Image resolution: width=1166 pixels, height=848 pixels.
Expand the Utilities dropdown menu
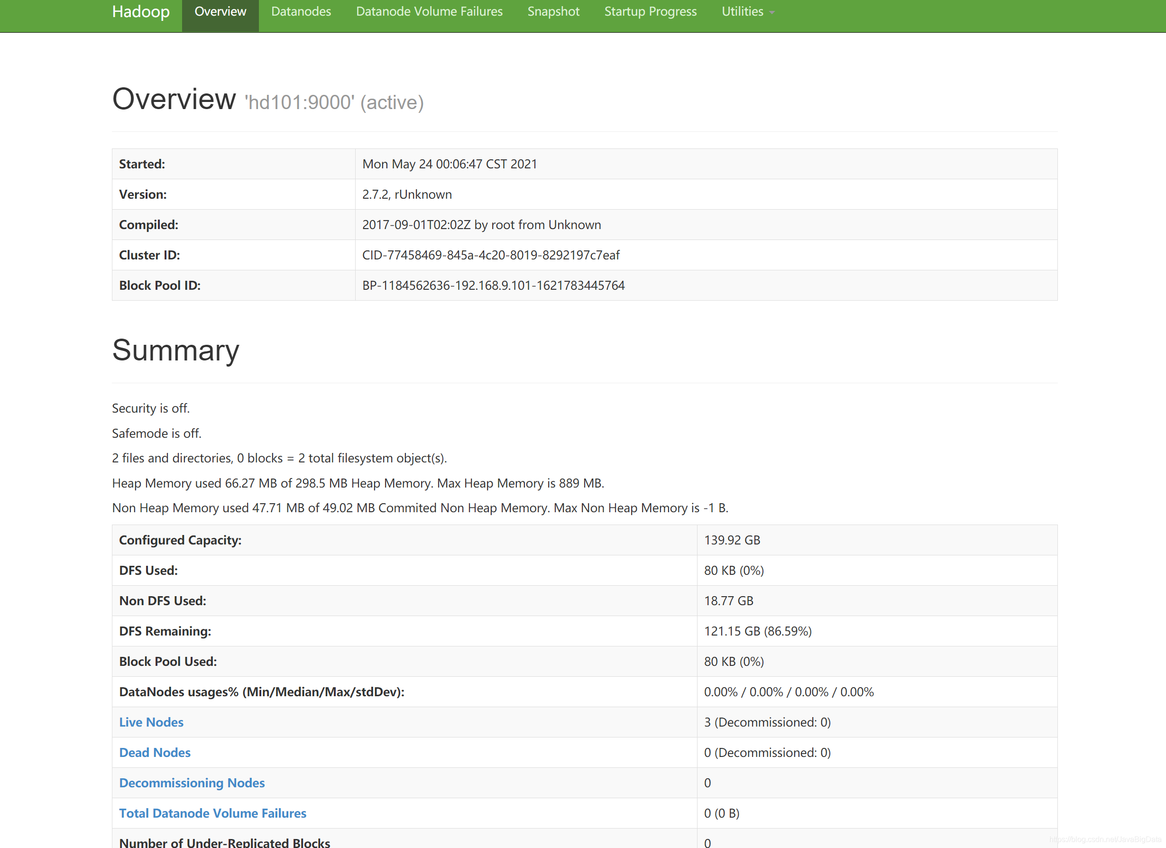(742, 12)
